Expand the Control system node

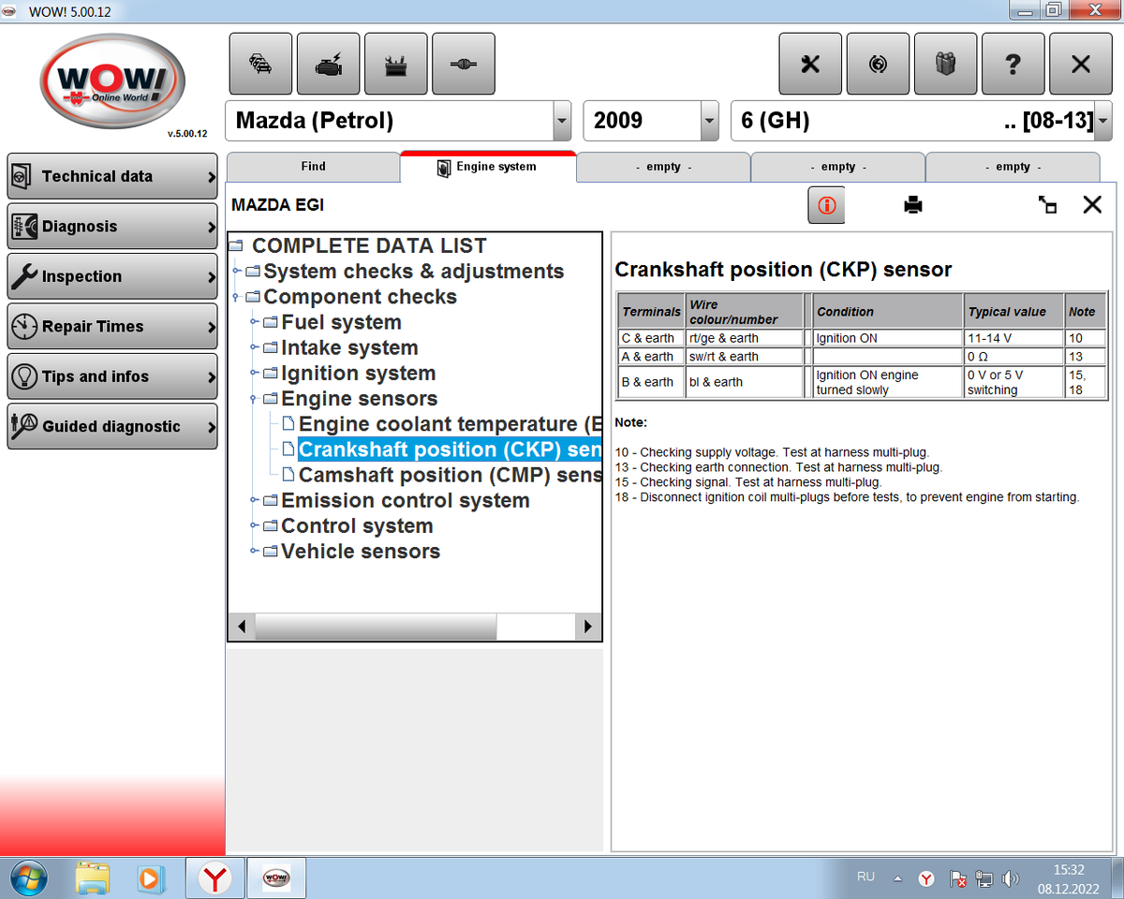coord(255,526)
